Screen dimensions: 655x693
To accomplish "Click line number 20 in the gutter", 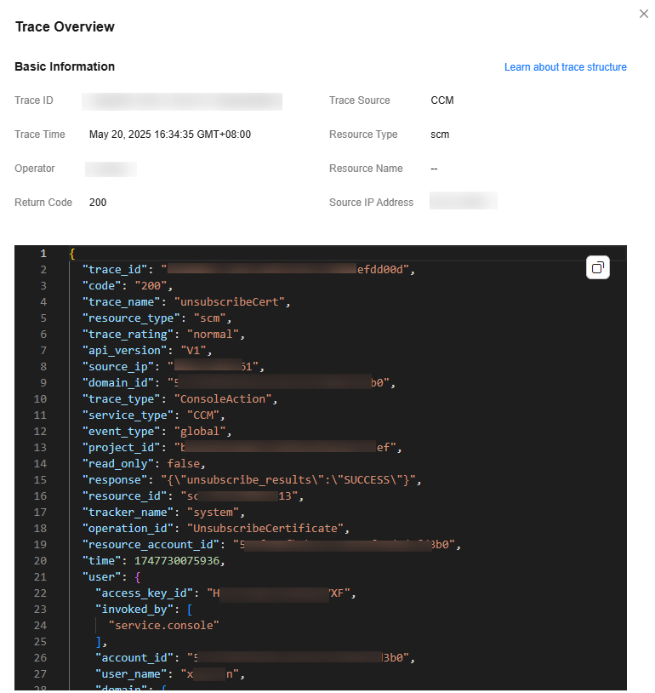I will click(43, 560).
